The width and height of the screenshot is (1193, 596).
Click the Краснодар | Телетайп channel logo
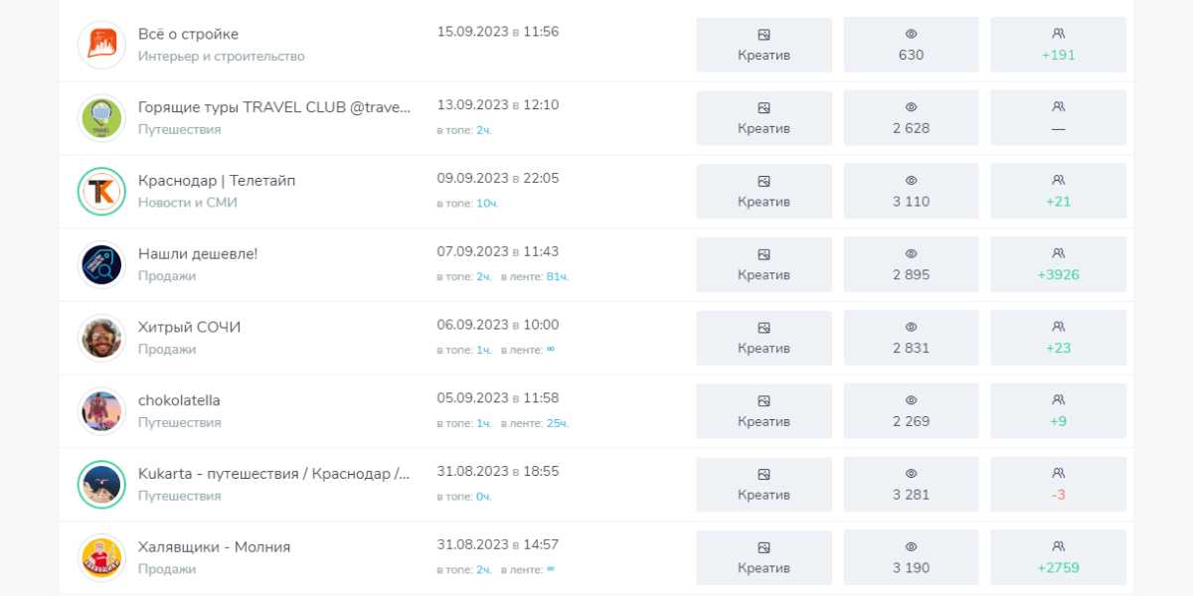(x=101, y=192)
